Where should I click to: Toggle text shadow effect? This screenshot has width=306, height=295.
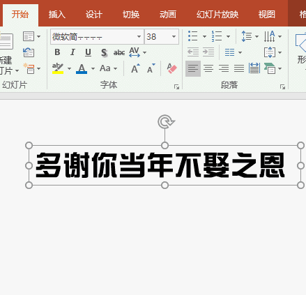coord(104,53)
